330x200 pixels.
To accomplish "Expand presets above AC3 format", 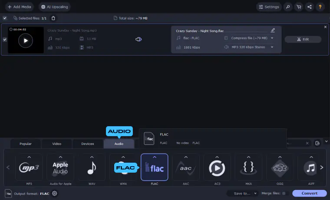I will [x=217, y=157].
